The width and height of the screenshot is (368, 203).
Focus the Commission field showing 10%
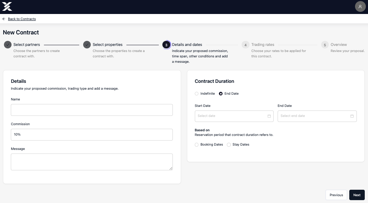(92, 135)
